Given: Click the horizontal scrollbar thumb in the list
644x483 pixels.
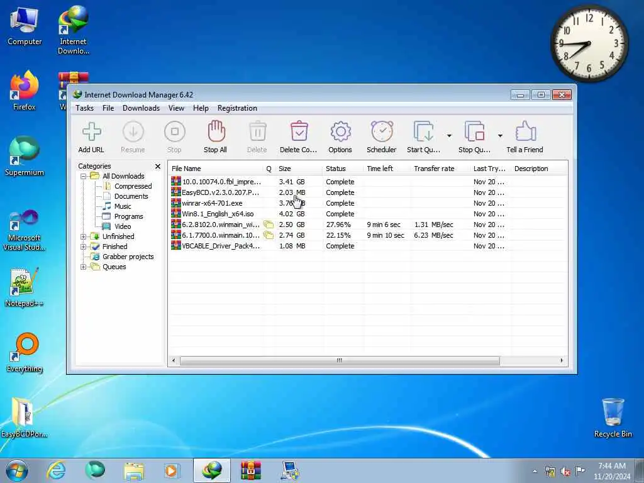Looking at the screenshot, I should pyautogui.click(x=340, y=360).
